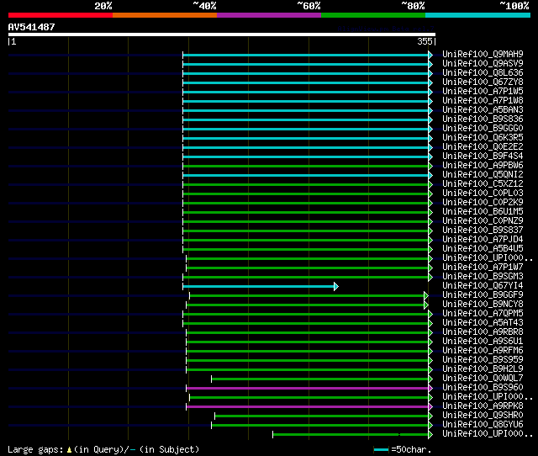Click the UniRef100_B9GGF9 entry
The width and height of the screenshot is (538, 456).
[x=483, y=295]
